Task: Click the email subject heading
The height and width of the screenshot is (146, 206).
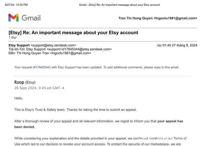Action: tap(73, 33)
